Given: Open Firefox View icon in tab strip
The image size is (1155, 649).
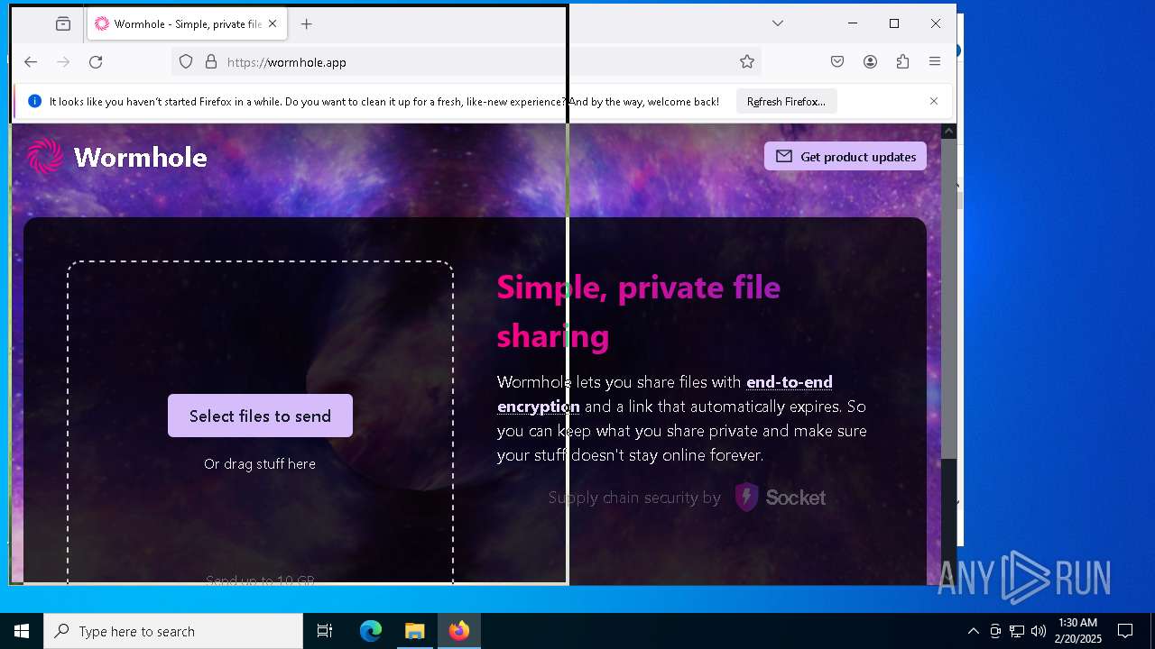Looking at the screenshot, I should coord(63,24).
